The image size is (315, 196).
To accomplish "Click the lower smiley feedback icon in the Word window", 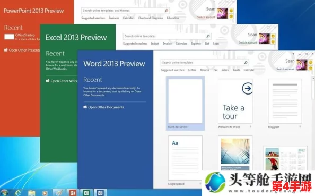I will 311,68.
